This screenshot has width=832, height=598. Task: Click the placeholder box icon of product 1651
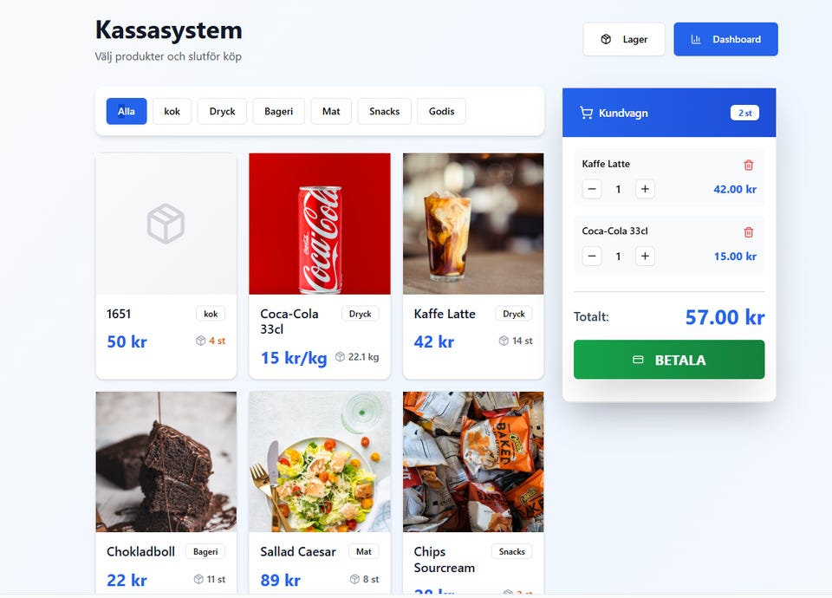click(166, 224)
